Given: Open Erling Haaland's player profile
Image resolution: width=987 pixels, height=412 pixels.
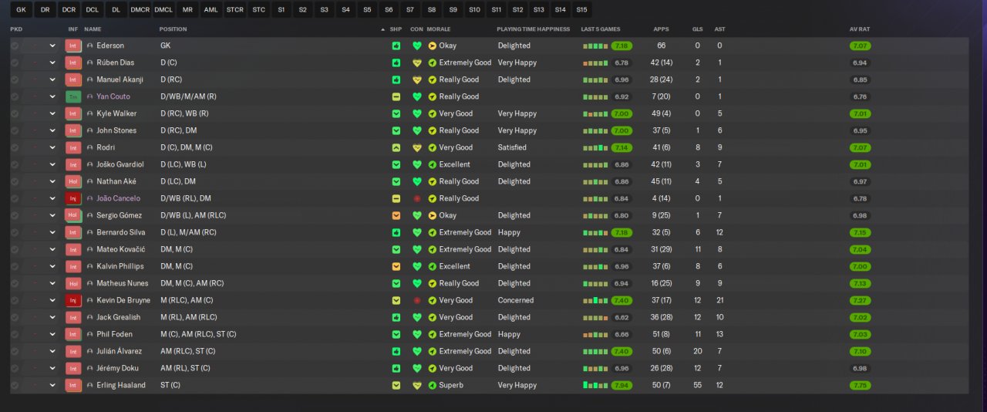Looking at the screenshot, I should 121,385.
